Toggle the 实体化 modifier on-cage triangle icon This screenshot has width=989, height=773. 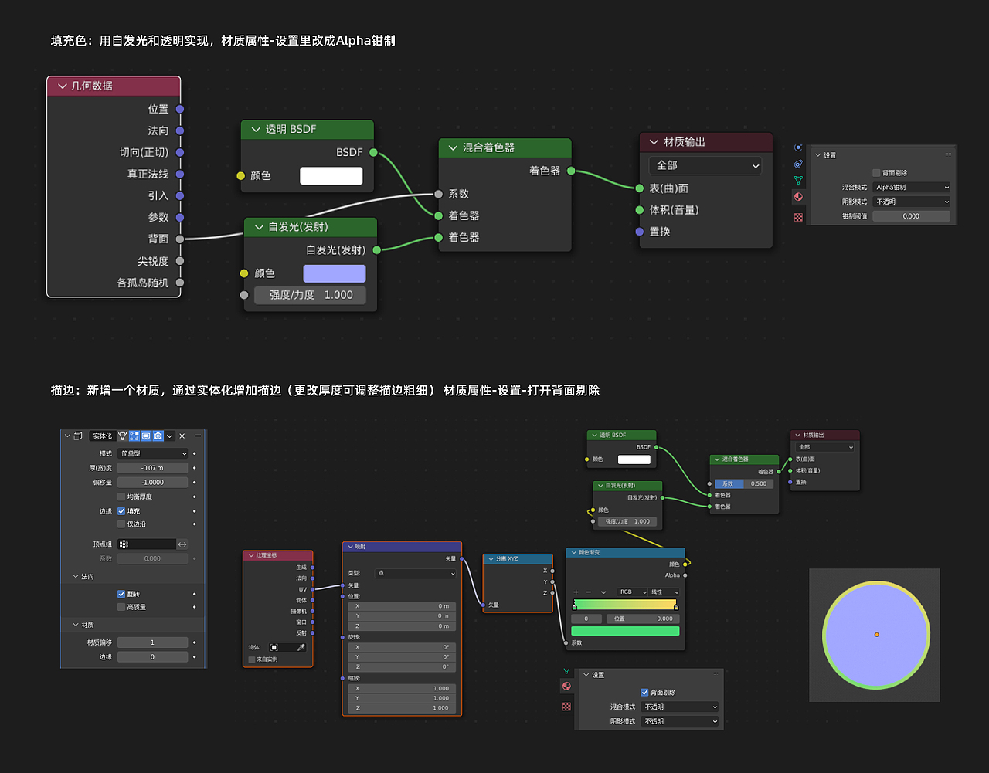click(x=122, y=436)
